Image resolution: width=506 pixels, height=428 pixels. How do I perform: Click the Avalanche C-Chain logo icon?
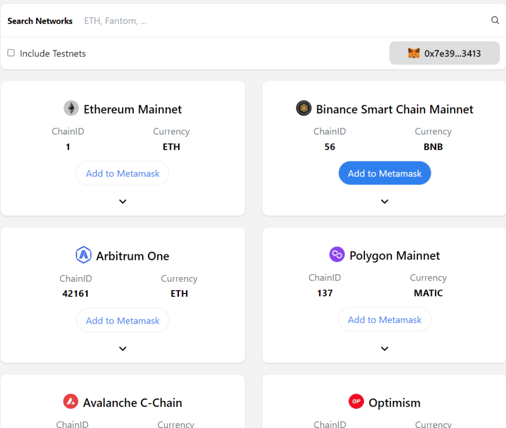coord(71,401)
